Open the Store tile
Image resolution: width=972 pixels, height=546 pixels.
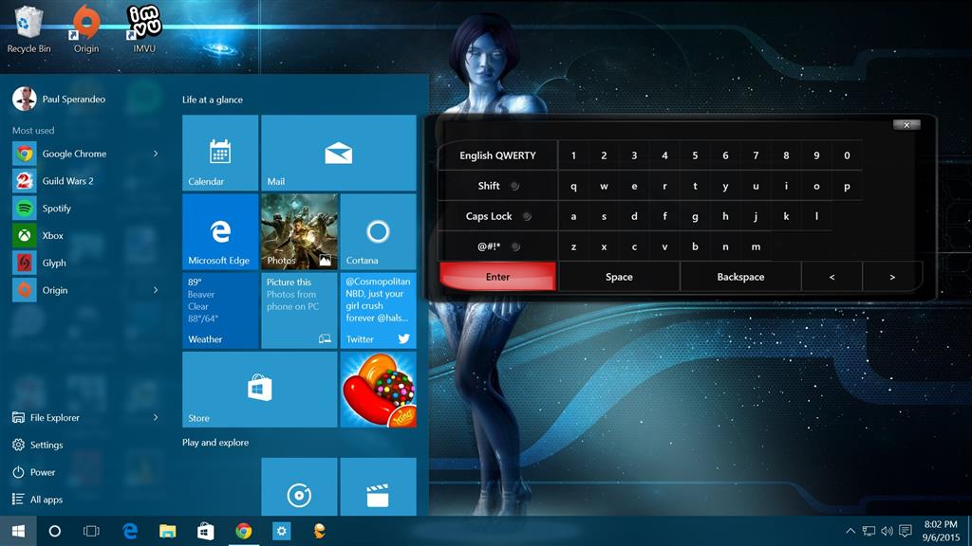[260, 390]
